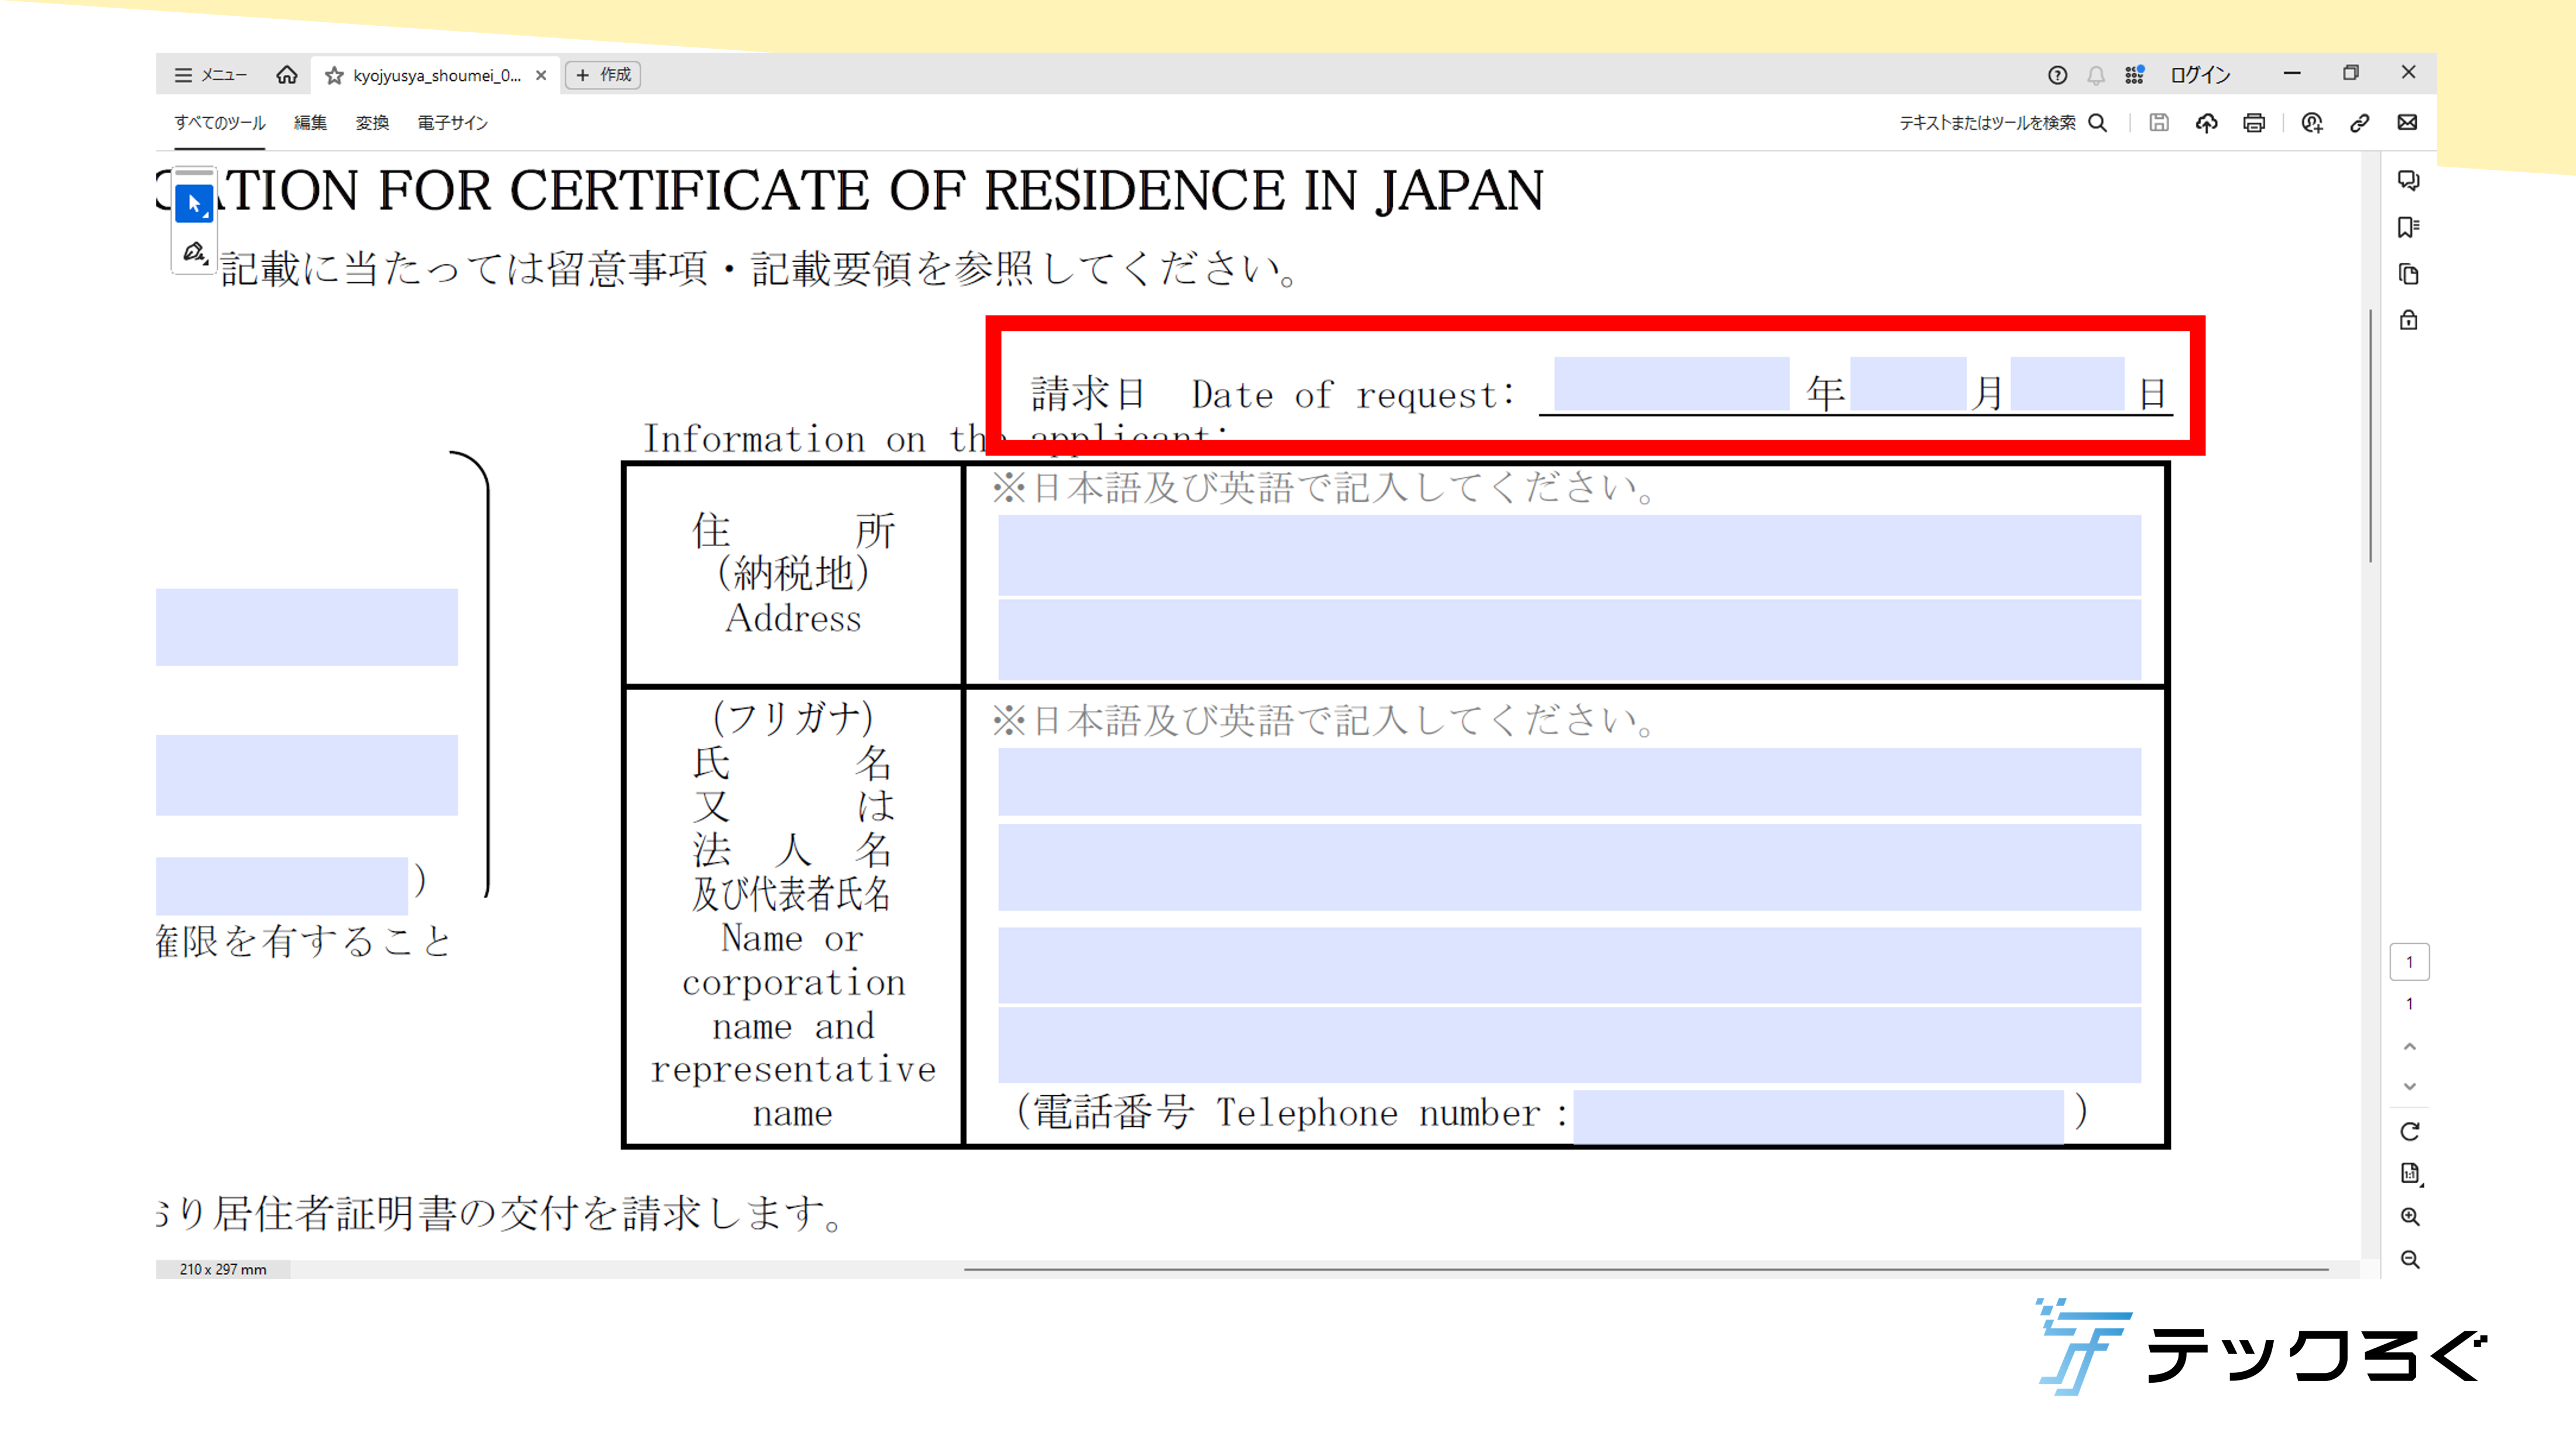Viewport: 2576px width, 1449px height.
Task: Click the year field before 年
Action: coord(1671,384)
